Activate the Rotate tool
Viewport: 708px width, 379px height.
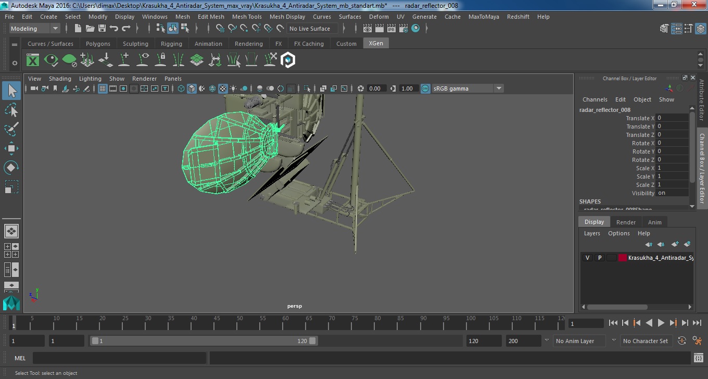point(11,168)
